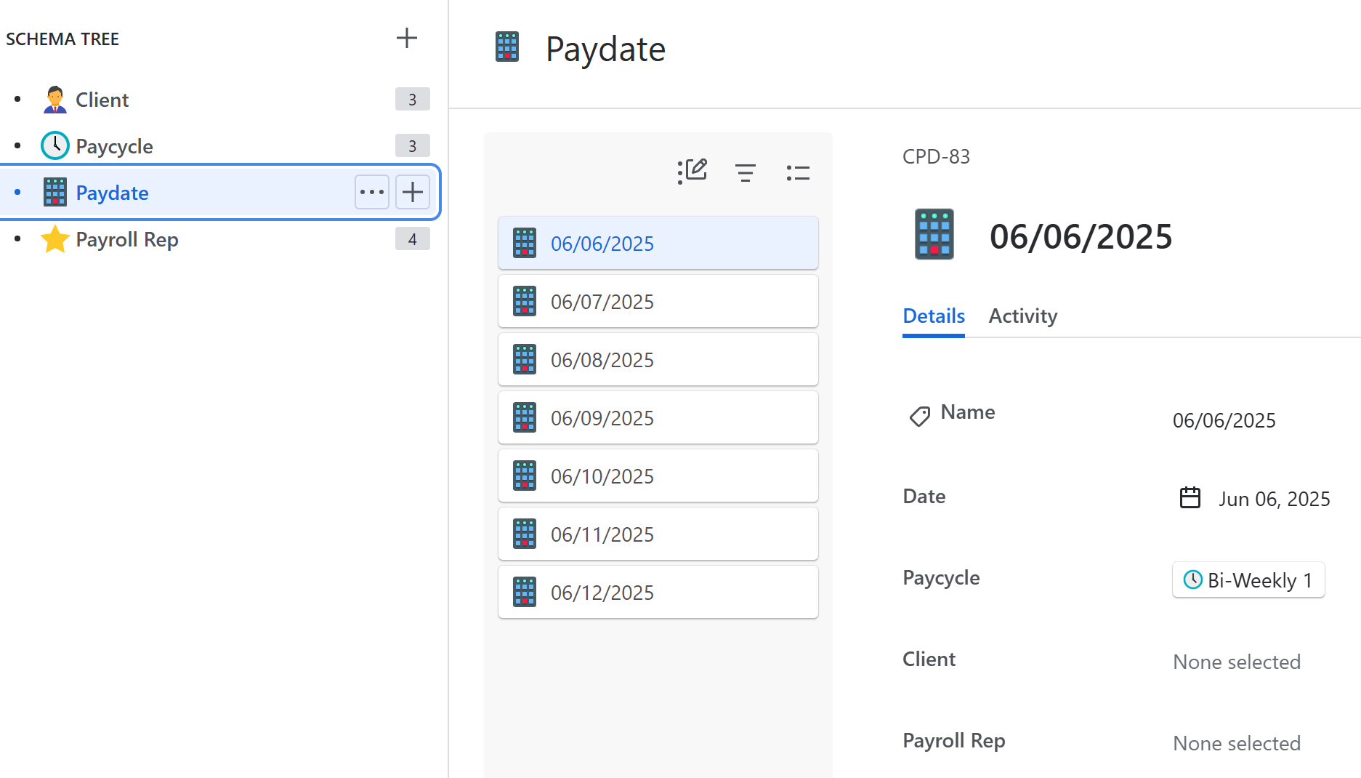Set Client field showing None selected
1361x778 pixels.
(1237, 662)
